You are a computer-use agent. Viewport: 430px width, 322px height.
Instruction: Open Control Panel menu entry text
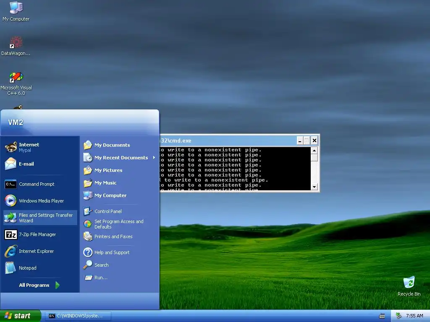[108, 211]
